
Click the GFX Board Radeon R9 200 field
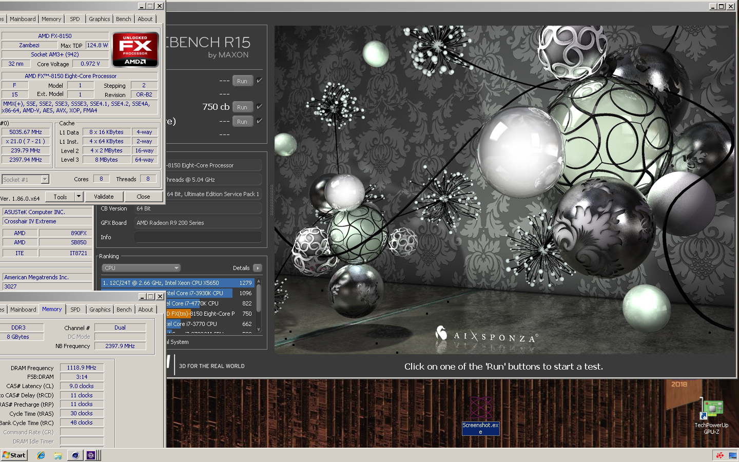[x=198, y=223]
